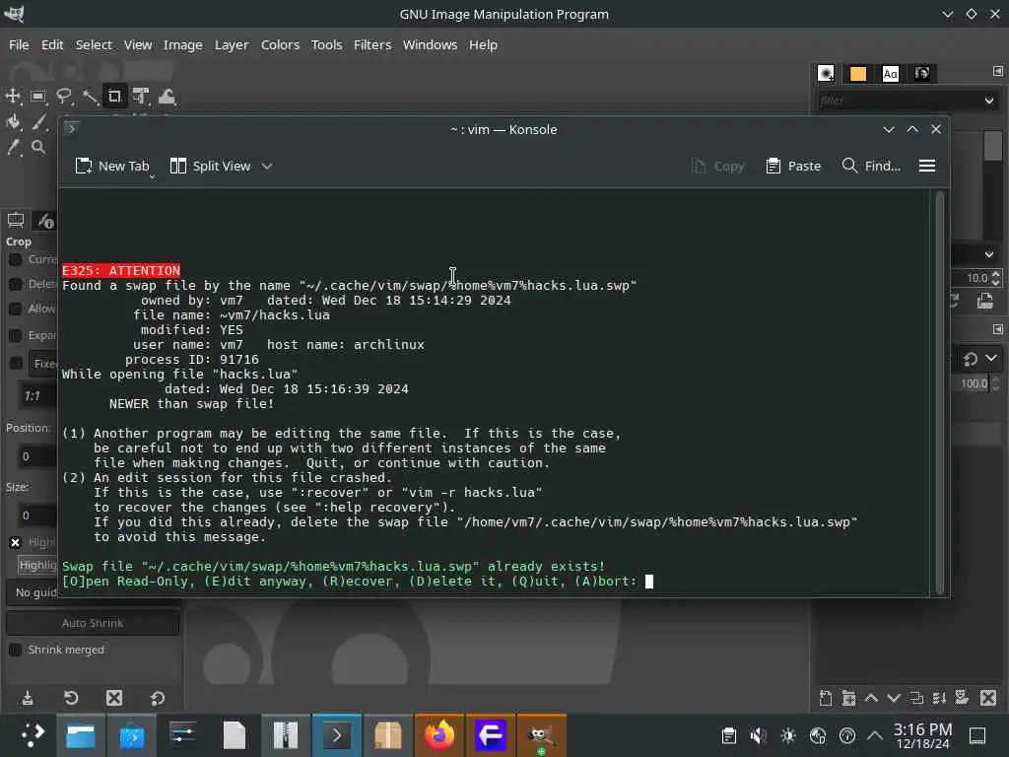1009x757 pixels.
Task: Toggle the Expand from center checkbox
Action: pyautogui.click(x=16, y=335)
